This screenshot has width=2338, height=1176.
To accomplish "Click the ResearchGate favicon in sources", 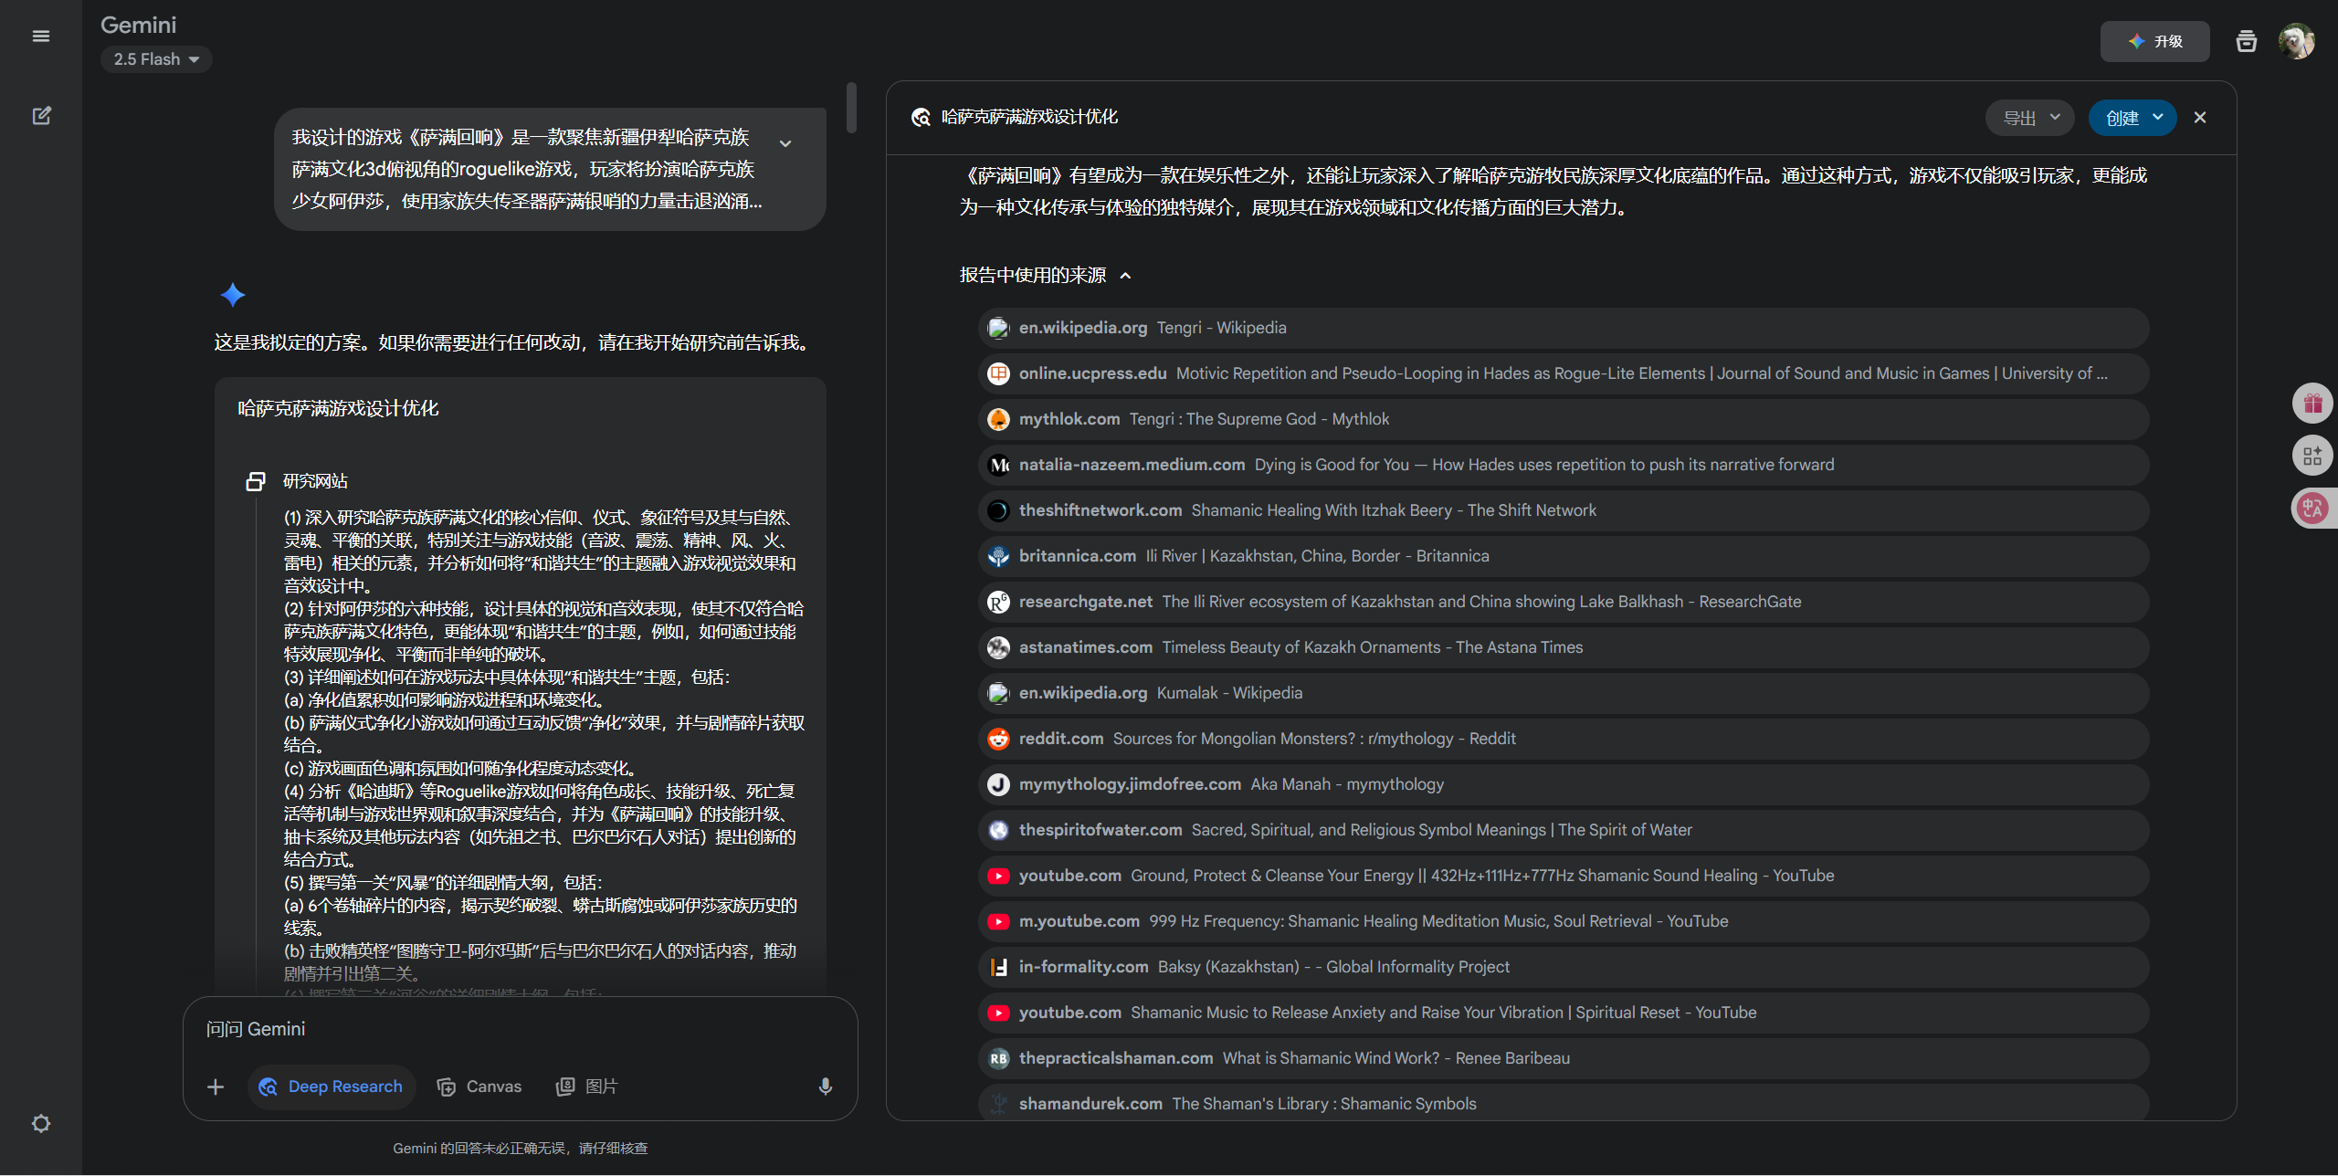I will coord(998,602).
